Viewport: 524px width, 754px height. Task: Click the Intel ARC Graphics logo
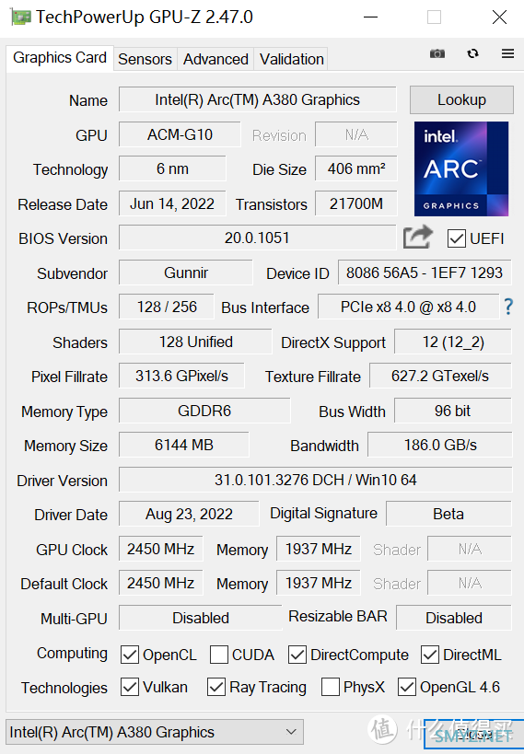point(461,168)
